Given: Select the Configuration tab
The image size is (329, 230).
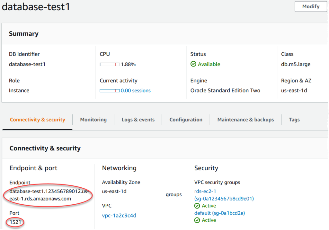Looking at the screenshot, I should click(186, 120).
